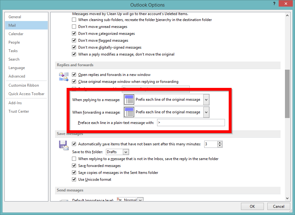295x215 pixels.
Task: Show the Search options category
Action: [26, 59]
